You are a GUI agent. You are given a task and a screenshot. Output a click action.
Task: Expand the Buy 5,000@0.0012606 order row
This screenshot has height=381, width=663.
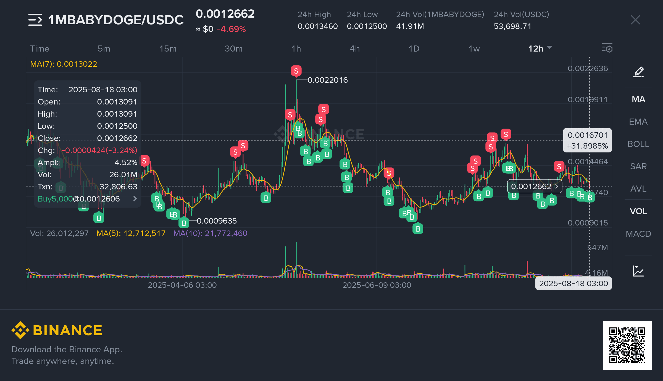[135, 199]
